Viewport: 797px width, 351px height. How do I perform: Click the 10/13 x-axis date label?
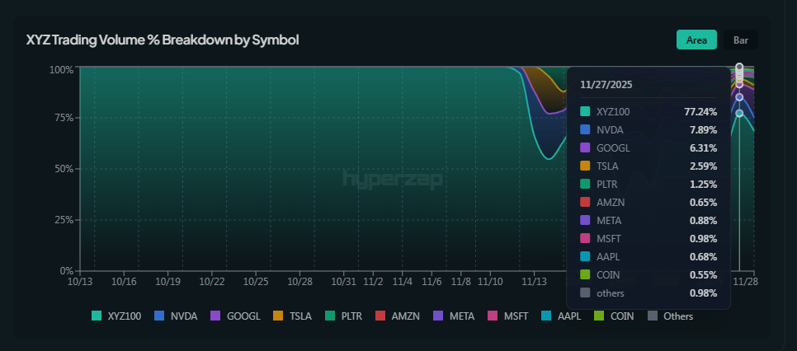pos(80,281)
